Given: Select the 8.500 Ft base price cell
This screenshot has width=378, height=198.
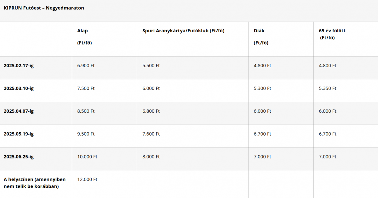Looking at the screenshot, I should point(86,111).
